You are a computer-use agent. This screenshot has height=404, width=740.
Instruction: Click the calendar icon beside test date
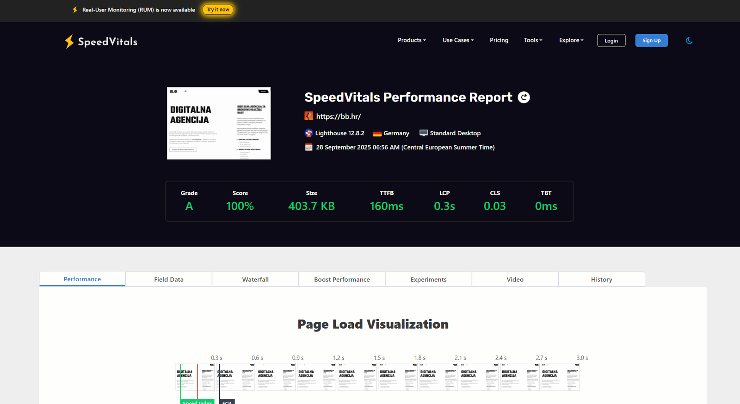pos(309,147)
